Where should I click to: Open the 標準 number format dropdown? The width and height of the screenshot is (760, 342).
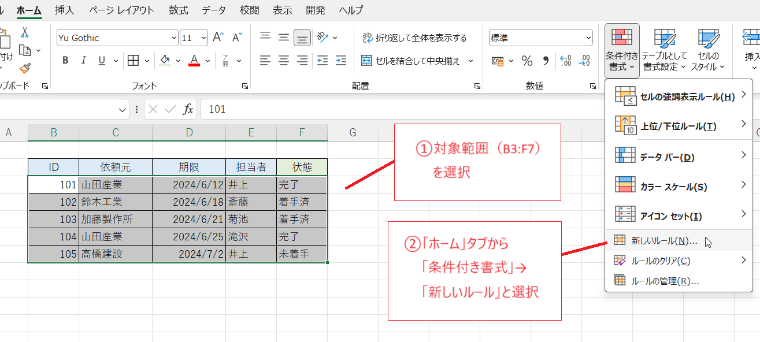[x=588, y=38]
